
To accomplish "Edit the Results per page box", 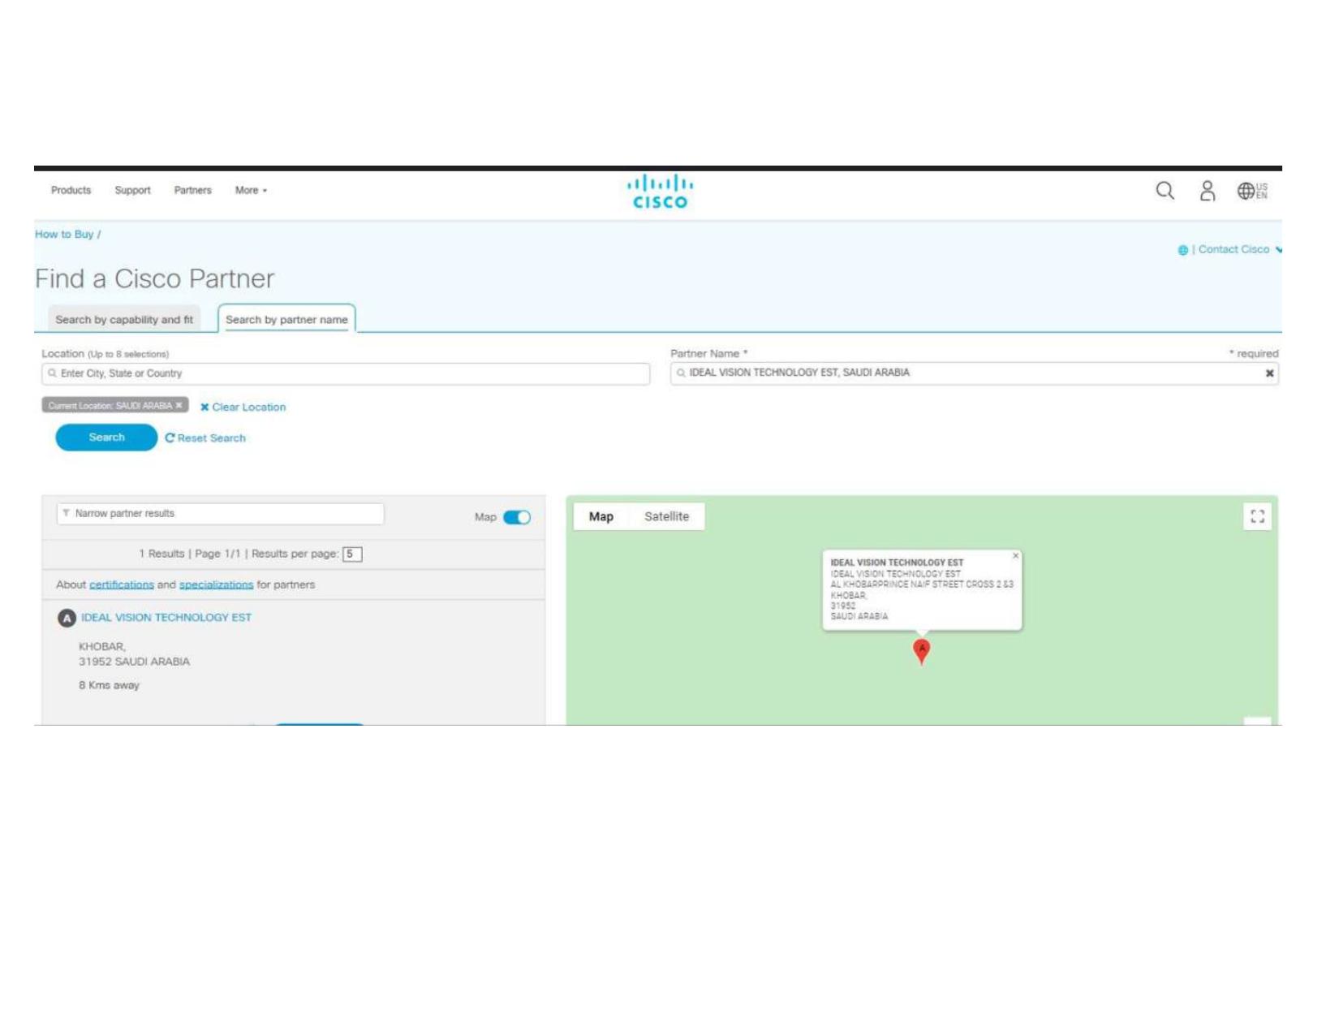I will coord(352,554).
